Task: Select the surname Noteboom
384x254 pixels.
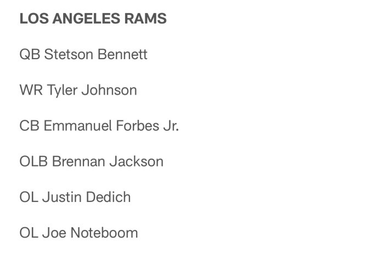Action: (x=104, y=233)
